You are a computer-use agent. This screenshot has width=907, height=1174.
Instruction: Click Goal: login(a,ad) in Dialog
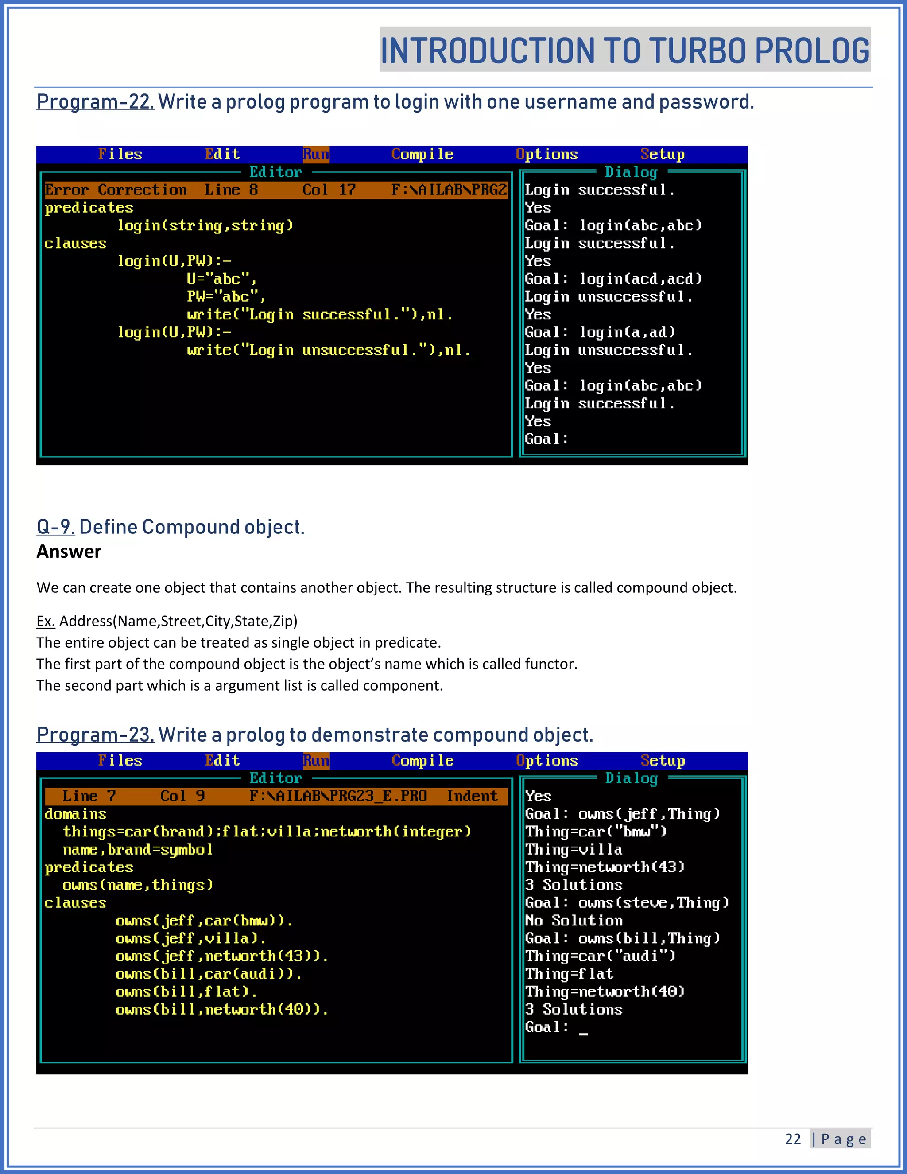[x=600, y=332]
